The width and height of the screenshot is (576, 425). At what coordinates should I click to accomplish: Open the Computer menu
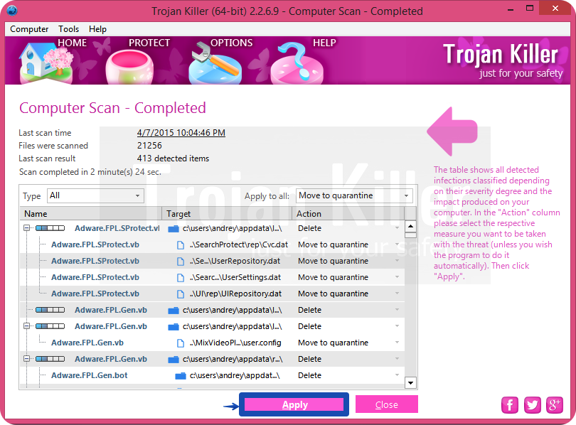point(29,29)
